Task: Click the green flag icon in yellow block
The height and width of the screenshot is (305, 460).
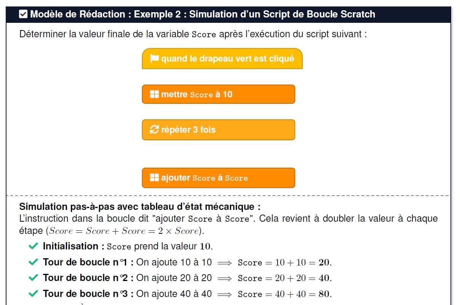Action: click(x=154, y=59)
